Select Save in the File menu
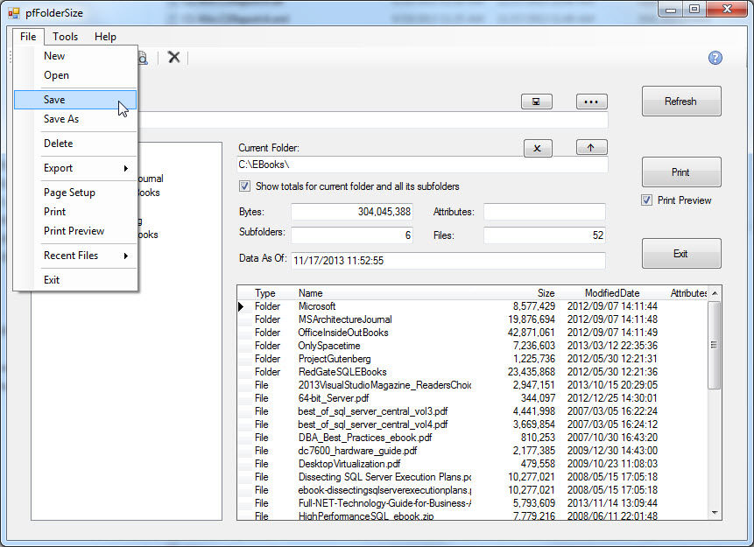This screenshot has height=547, width=754. click(x=75, y=100)
